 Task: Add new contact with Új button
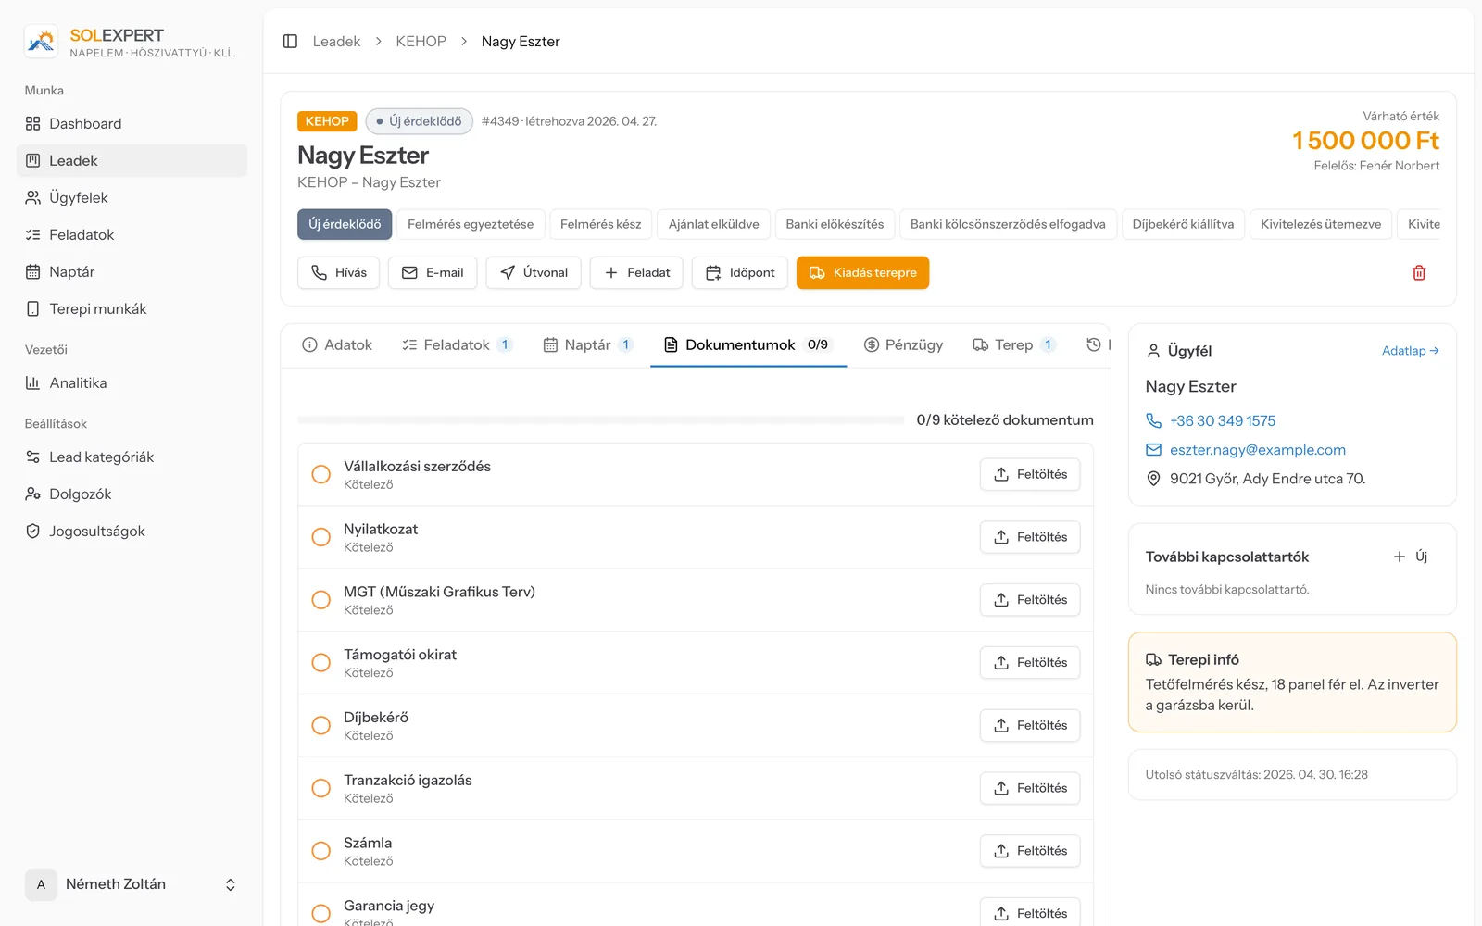point(1412,557)
